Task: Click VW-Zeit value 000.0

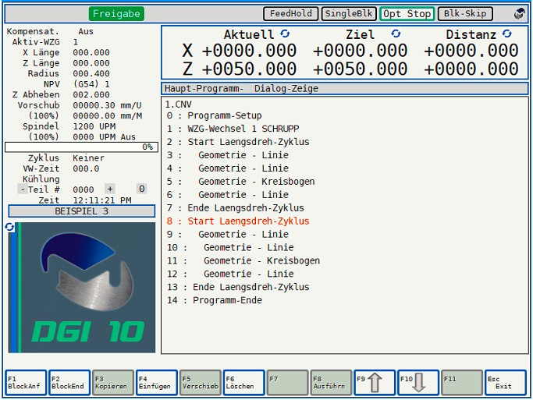Action: tap(86, 168)
